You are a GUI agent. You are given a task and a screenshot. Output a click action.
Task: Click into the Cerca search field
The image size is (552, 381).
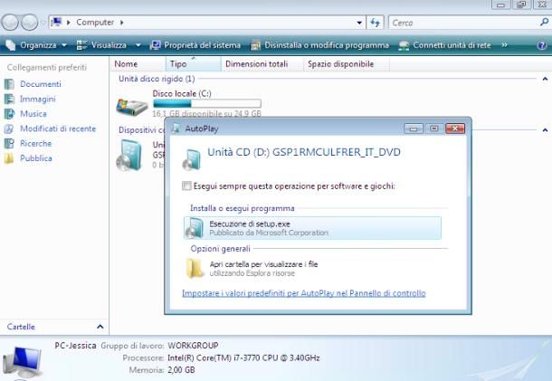click(465, 23)
